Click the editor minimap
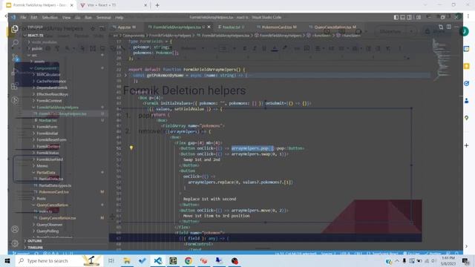Screen dimensions: 475x267 click(441, 61)
